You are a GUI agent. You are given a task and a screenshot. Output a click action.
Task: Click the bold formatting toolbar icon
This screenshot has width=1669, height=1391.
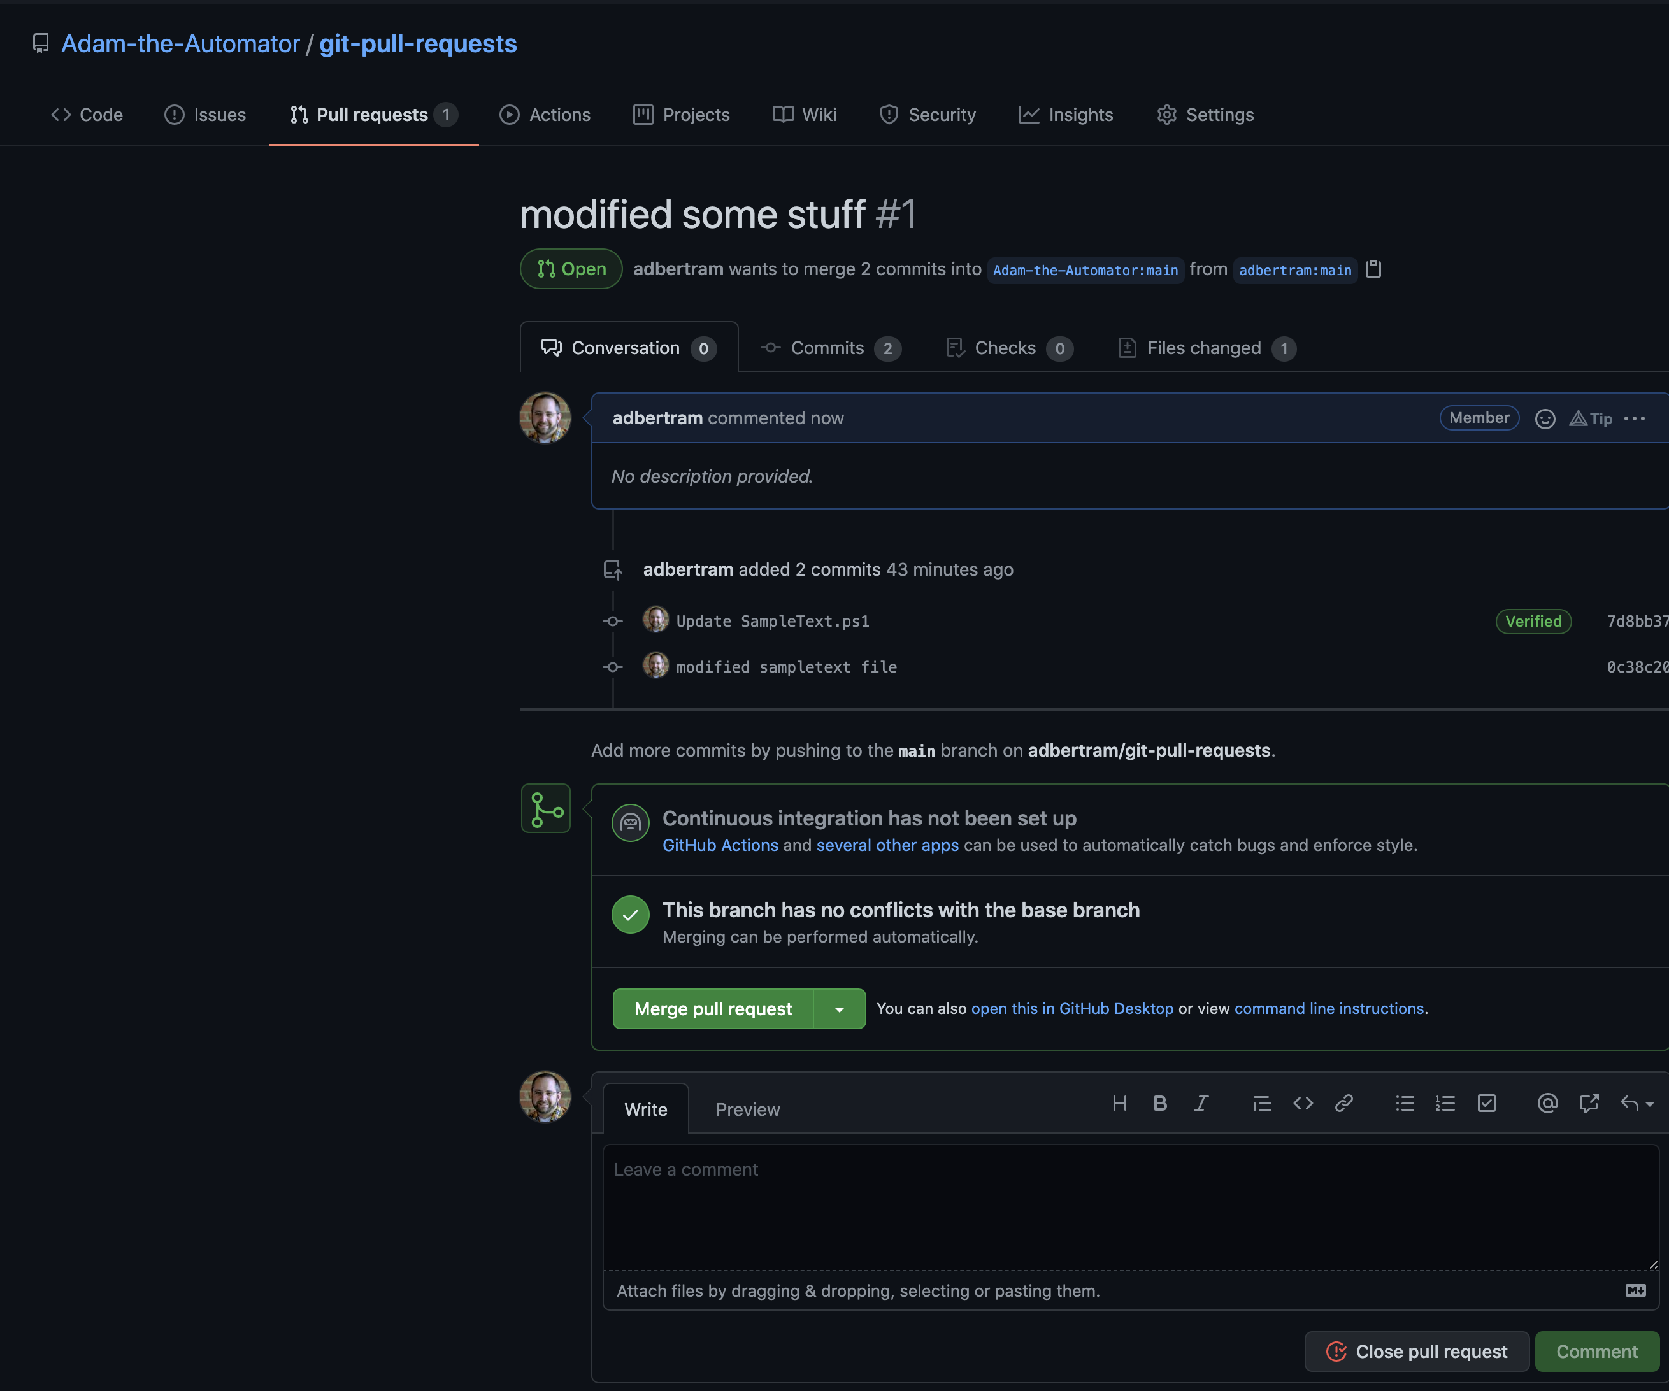pos(1159,1100)
